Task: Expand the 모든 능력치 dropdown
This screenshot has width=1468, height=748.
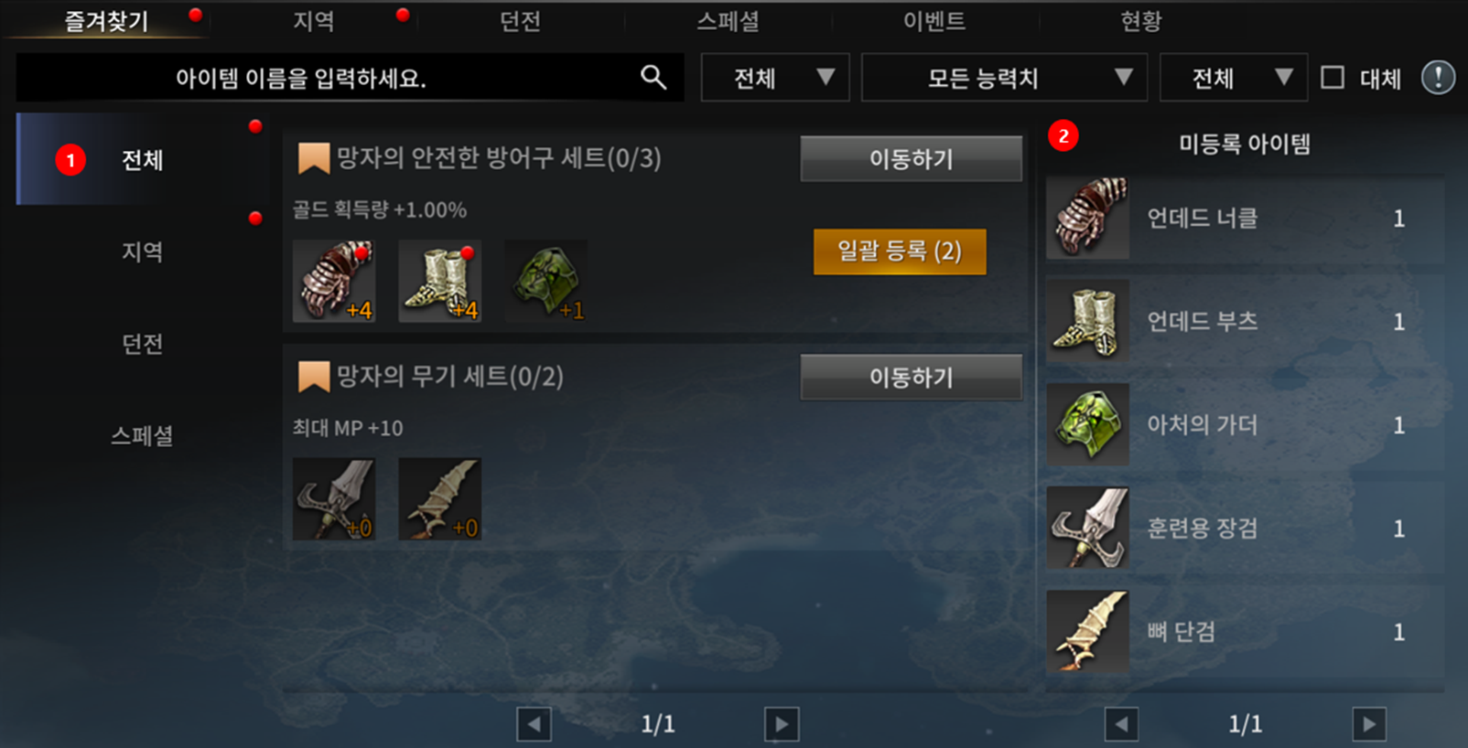Action: [x=1004, y=78]
